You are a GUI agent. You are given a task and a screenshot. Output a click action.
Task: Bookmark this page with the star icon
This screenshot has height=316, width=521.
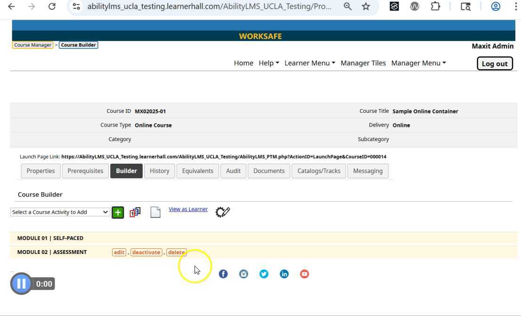pyautogui.click(x=366, y=7)
